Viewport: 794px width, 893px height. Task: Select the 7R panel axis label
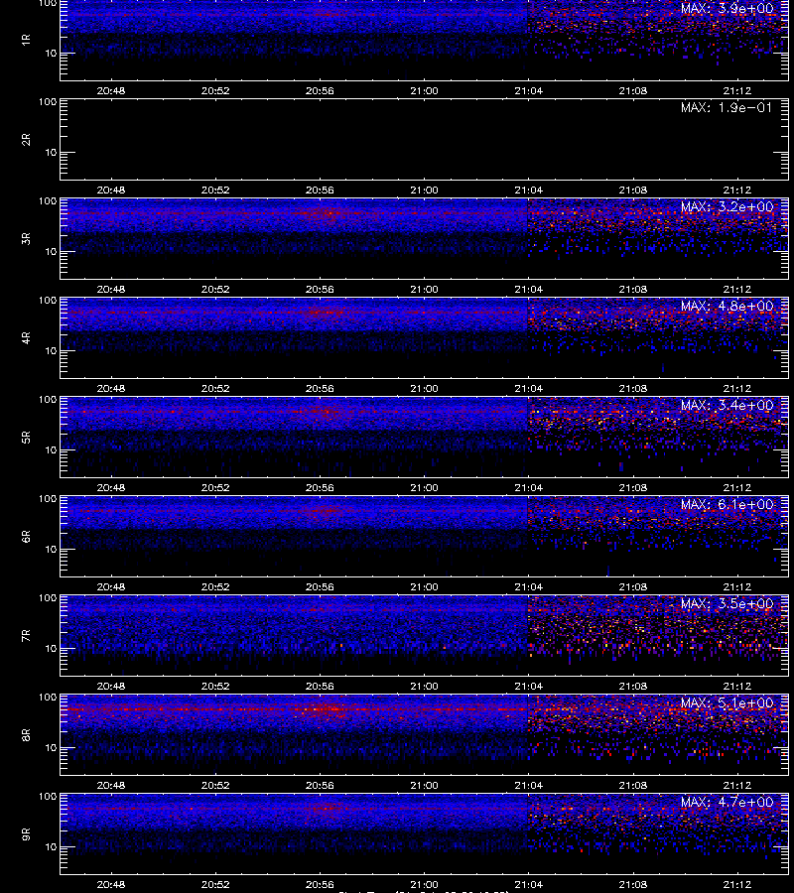26,636
